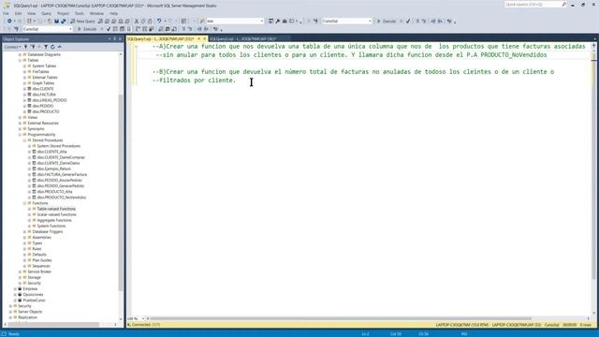
Task: Click the Undo arrow icon
Action: 159,21
